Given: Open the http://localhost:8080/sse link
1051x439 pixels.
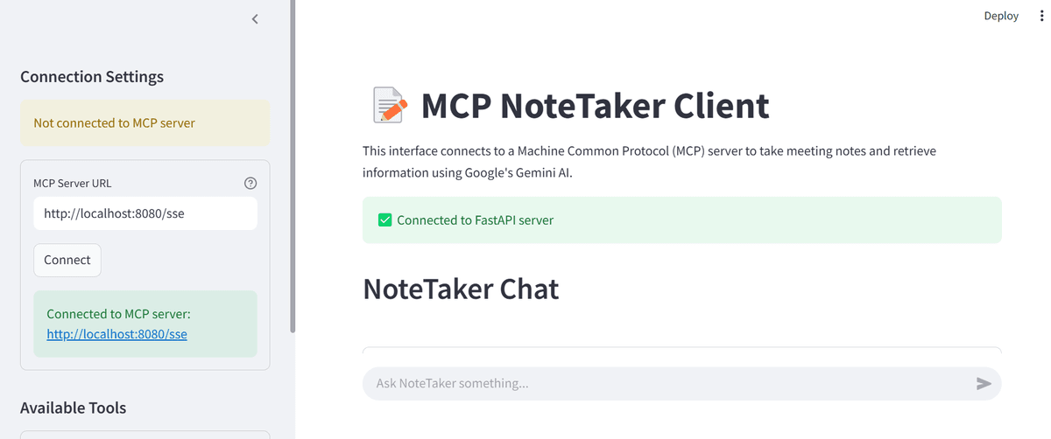Looking at the screenshot, I should click(x=116, y=334).
